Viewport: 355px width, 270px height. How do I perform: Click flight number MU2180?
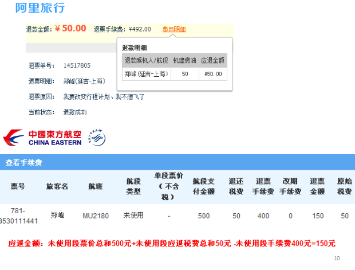[x=95, y=216]
